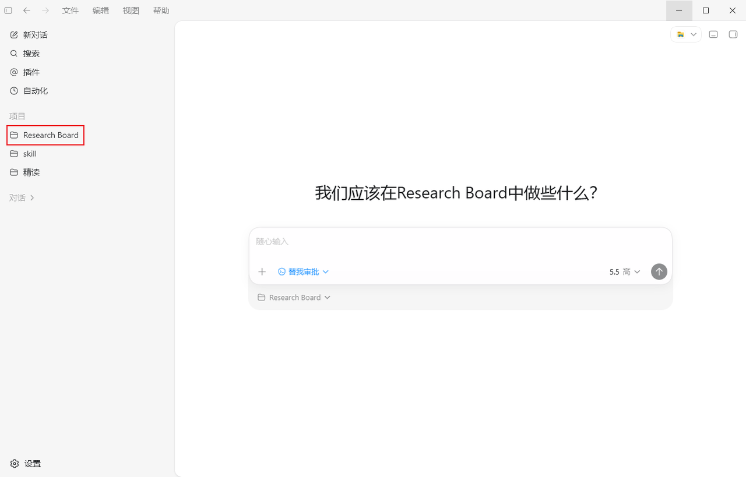
Task: Open the 文件 menu
Action: [71, 10]
